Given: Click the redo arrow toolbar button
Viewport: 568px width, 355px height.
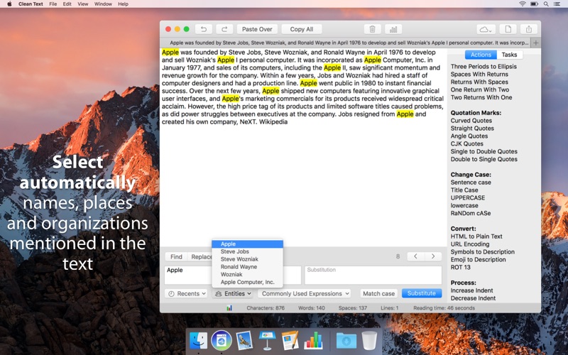Looking at the screenshot, I should (x=224, y=29).
